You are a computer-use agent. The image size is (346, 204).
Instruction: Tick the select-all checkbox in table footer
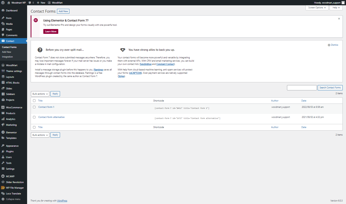coord(34,127)
